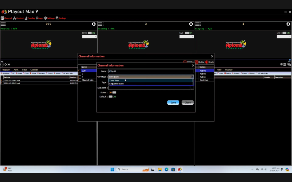292x182 pixels.
Task: Switch to the Advt. tab in channel 030
Action: [x=16, y=70]
